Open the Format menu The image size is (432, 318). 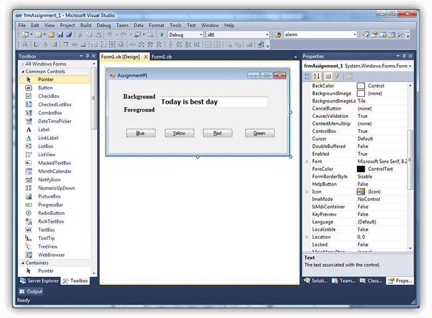156,26
